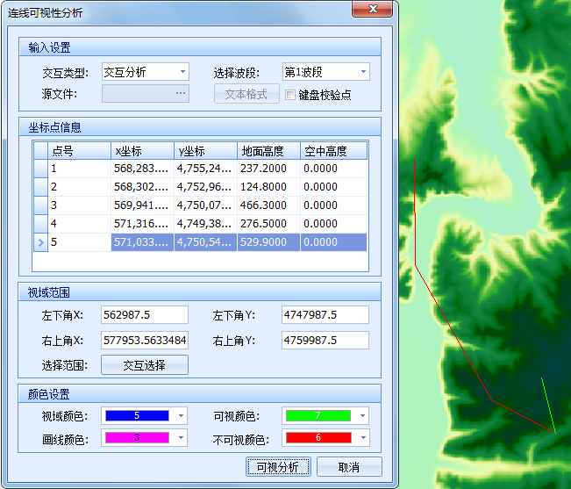The width and height of the screenshot is (571, 489).
Task: Run the 可视分析 button
Action: 278,466
